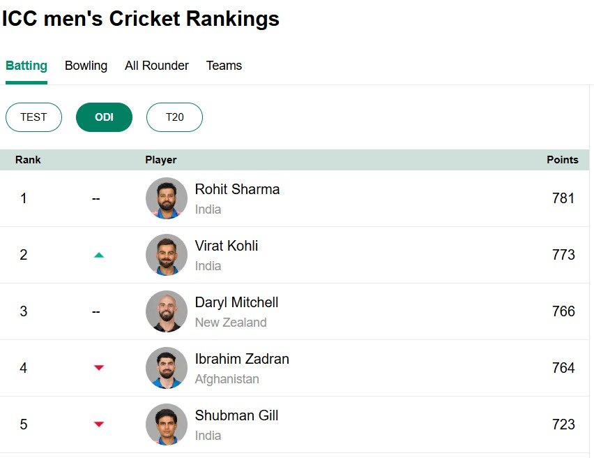594x458 pixels.
Task: Click the Rank column header
Action: click(x=28, y=159)
